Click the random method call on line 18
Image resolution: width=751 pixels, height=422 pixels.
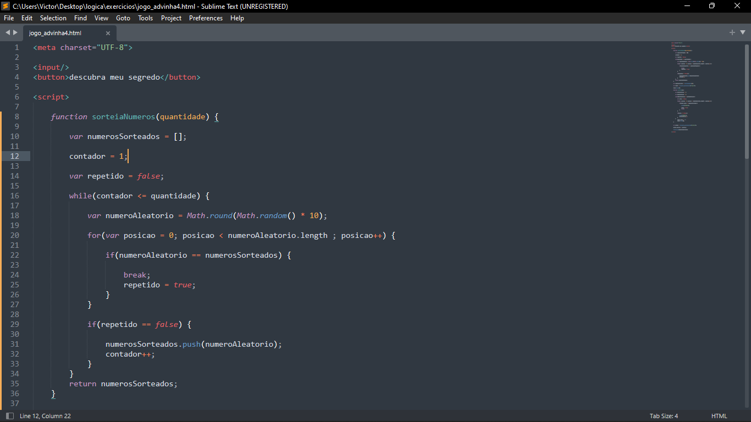click(x=273, y=215)
